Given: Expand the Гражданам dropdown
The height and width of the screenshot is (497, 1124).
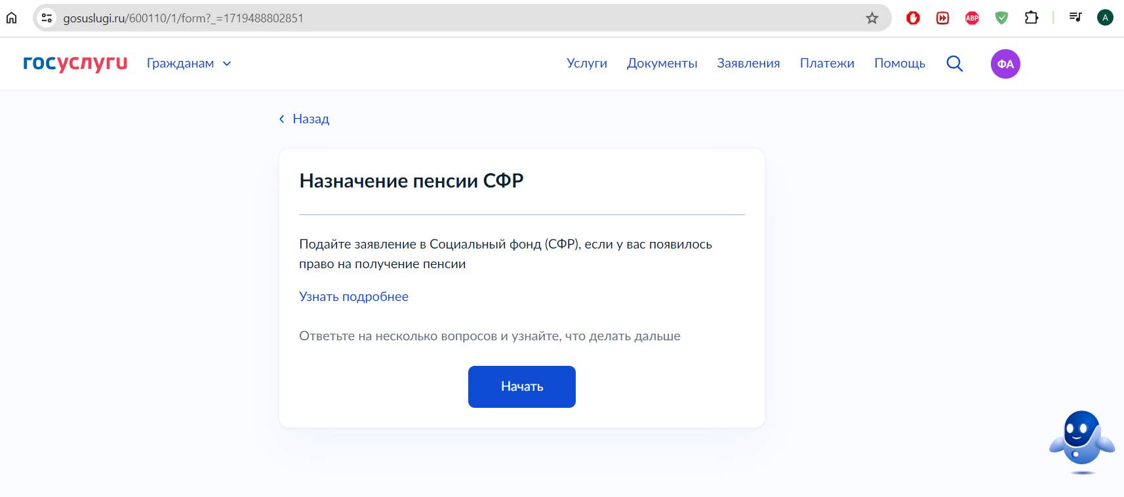Looking at the screenshot, I should pyautogui.click(x=189, y=64).
